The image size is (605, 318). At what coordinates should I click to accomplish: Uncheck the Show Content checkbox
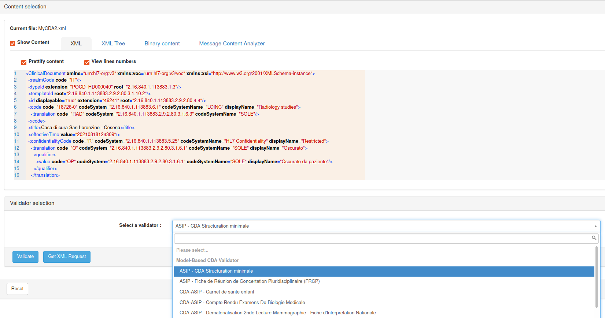[x=12, y=43]
